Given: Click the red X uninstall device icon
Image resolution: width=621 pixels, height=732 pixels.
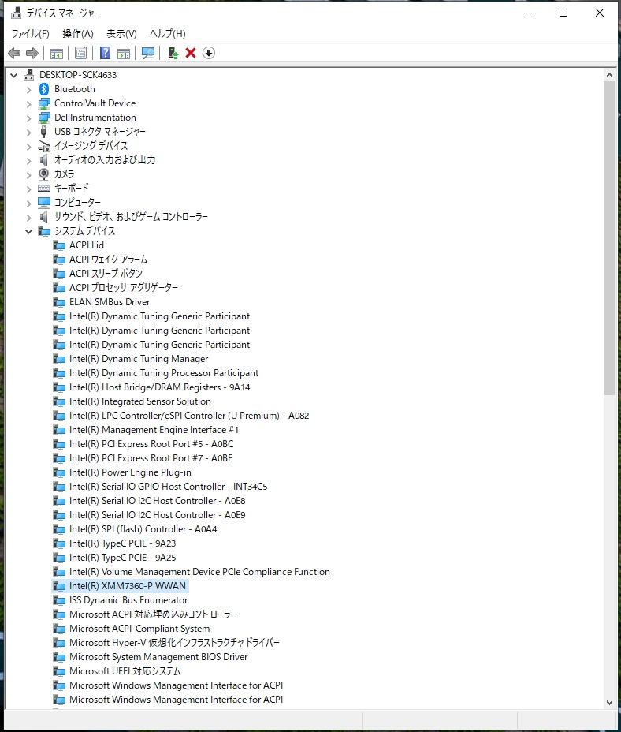Looking at the screenshot, I should point(191,53).
